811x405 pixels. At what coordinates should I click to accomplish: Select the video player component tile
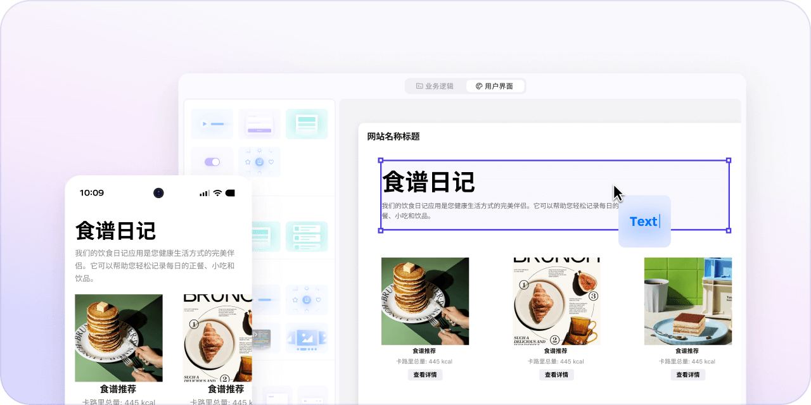click(x=212, y=124)
